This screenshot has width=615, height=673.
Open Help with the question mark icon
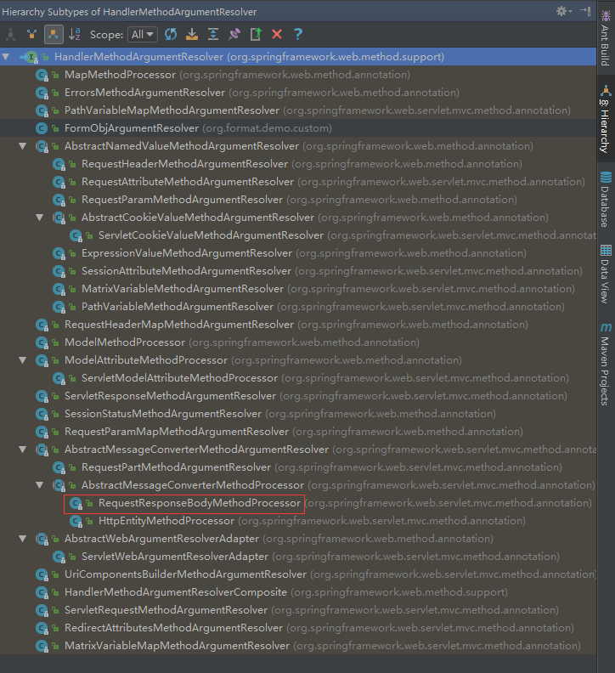(x=298, y=34)
